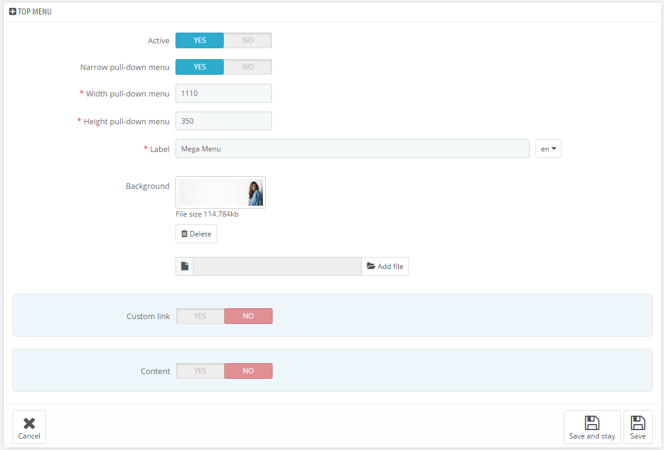Click the floppy disk icon above Save

point(637,422)
